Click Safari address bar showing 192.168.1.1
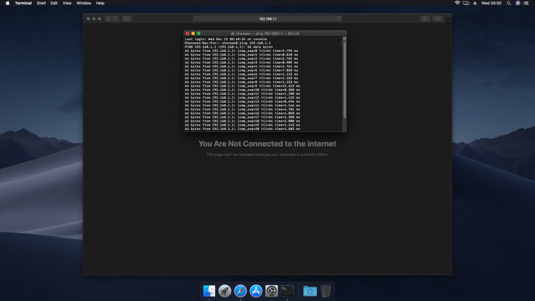The height and width of the screenshot is (301, 535). pyautogui.click(x=267, y=19)
